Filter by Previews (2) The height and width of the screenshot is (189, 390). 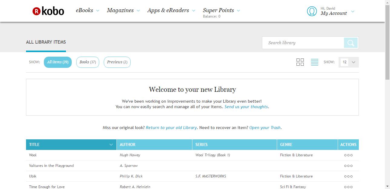click(117, 62)
